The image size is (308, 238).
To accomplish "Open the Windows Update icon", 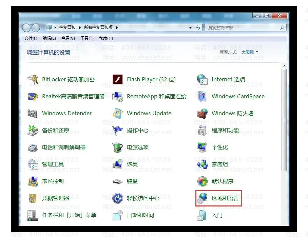I will (118, 113).
